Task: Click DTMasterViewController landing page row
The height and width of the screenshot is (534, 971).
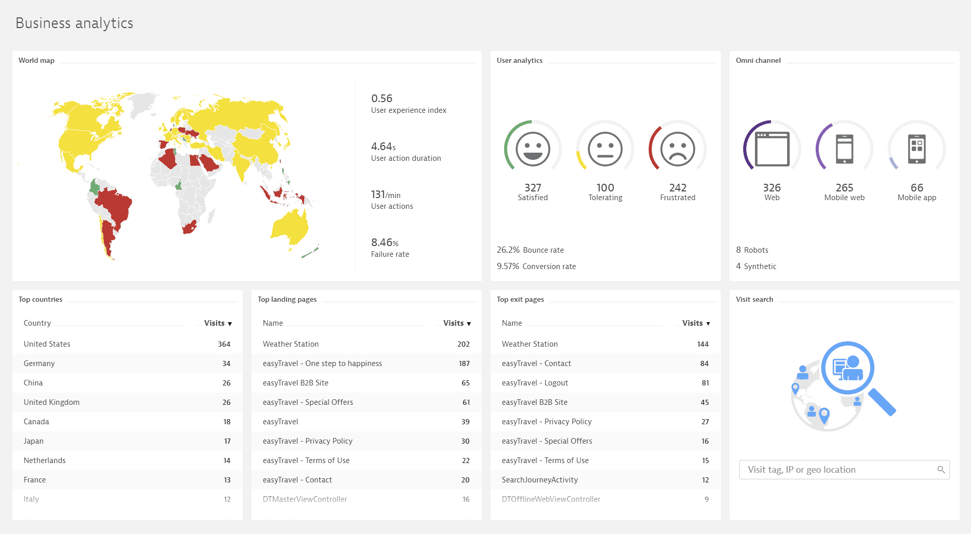Action: pos(366,499)
